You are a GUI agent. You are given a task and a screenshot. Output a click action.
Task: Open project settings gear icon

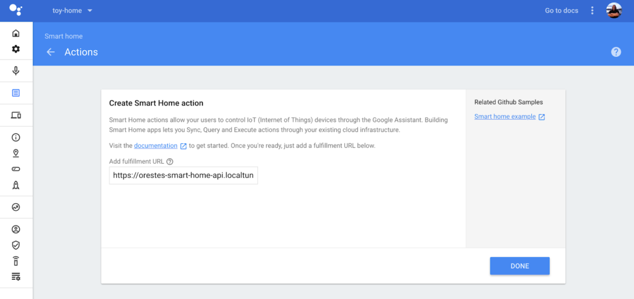(x=15, y=49)
